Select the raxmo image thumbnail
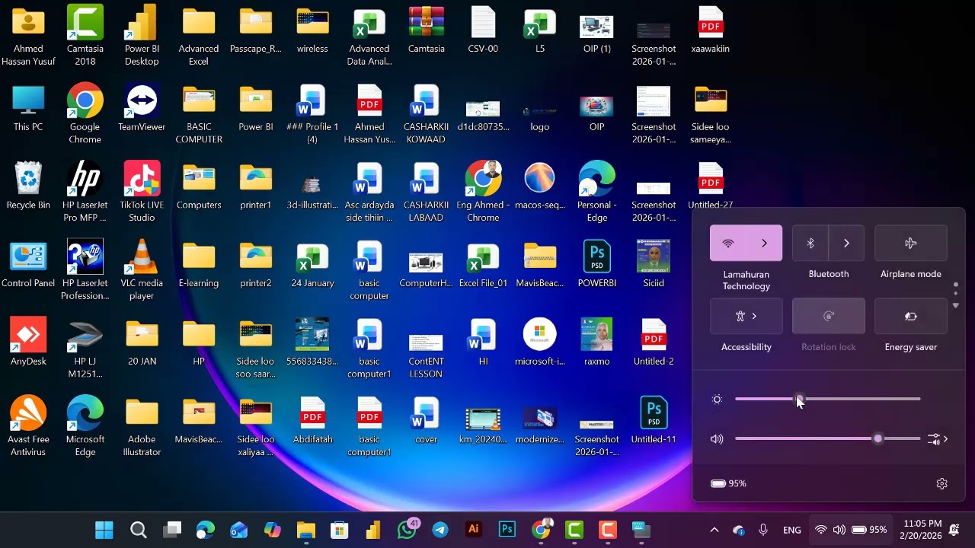Screen dimensions: 975x548 (597, 342)
